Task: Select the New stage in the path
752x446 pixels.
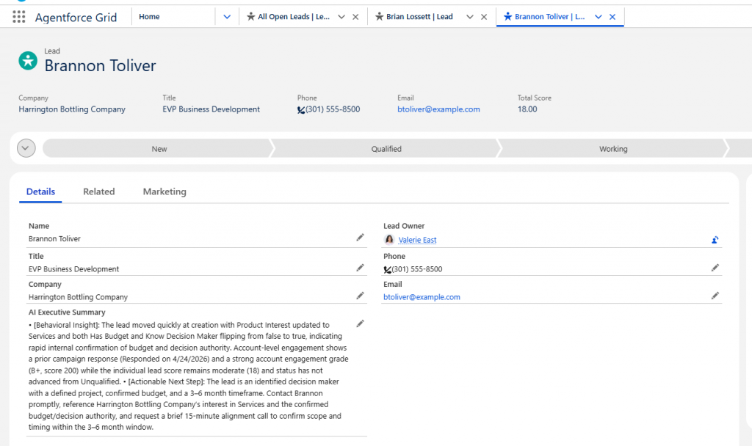Action: (x=159, y=148)
